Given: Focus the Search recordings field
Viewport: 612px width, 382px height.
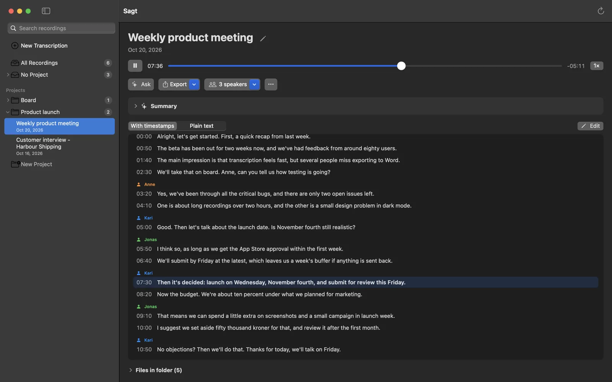Looking at the screenshot, I should (61, 28).
